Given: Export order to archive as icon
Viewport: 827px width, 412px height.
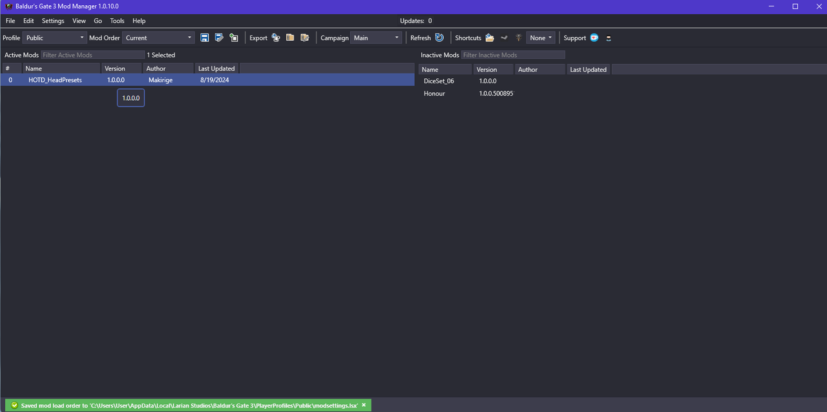Looking at the screenshot, I should [305, 37].
